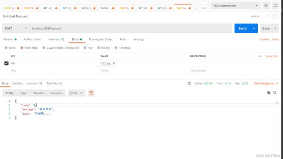Open the response Headers (5) tab

(x=34, y=83)
